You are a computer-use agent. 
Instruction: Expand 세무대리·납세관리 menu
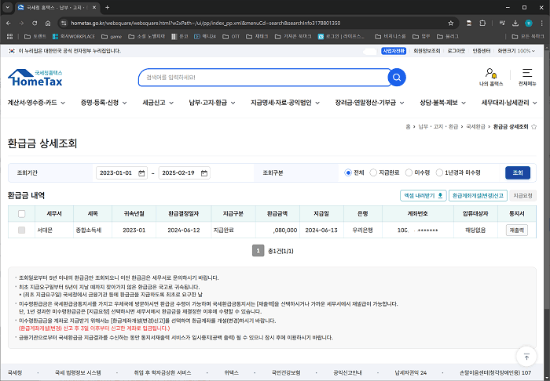(509, 103)
